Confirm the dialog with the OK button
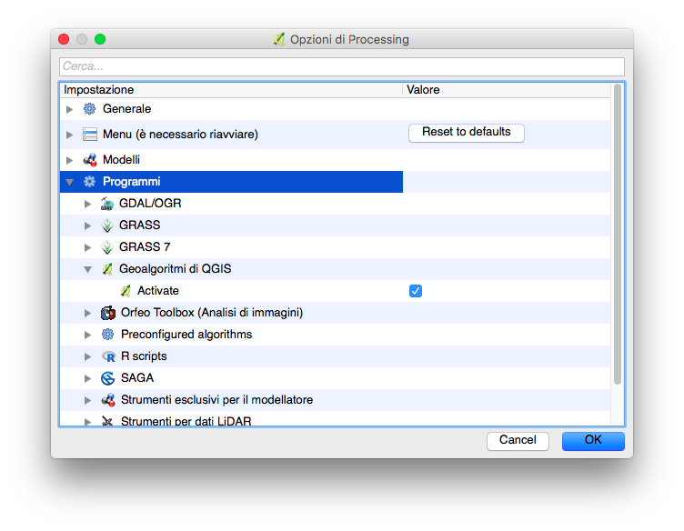The image size is (684, 531). pyautogui.click(x=593, y=441)
